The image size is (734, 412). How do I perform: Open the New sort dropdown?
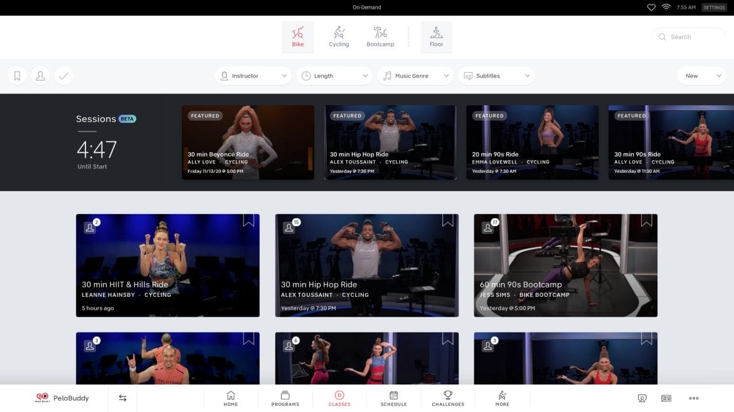[701, 76]
